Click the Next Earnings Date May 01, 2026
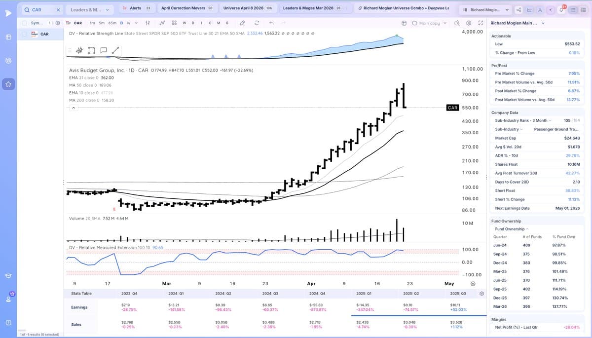Image resolution: width=592 pixels, height=338 pixels. [567, 208]
